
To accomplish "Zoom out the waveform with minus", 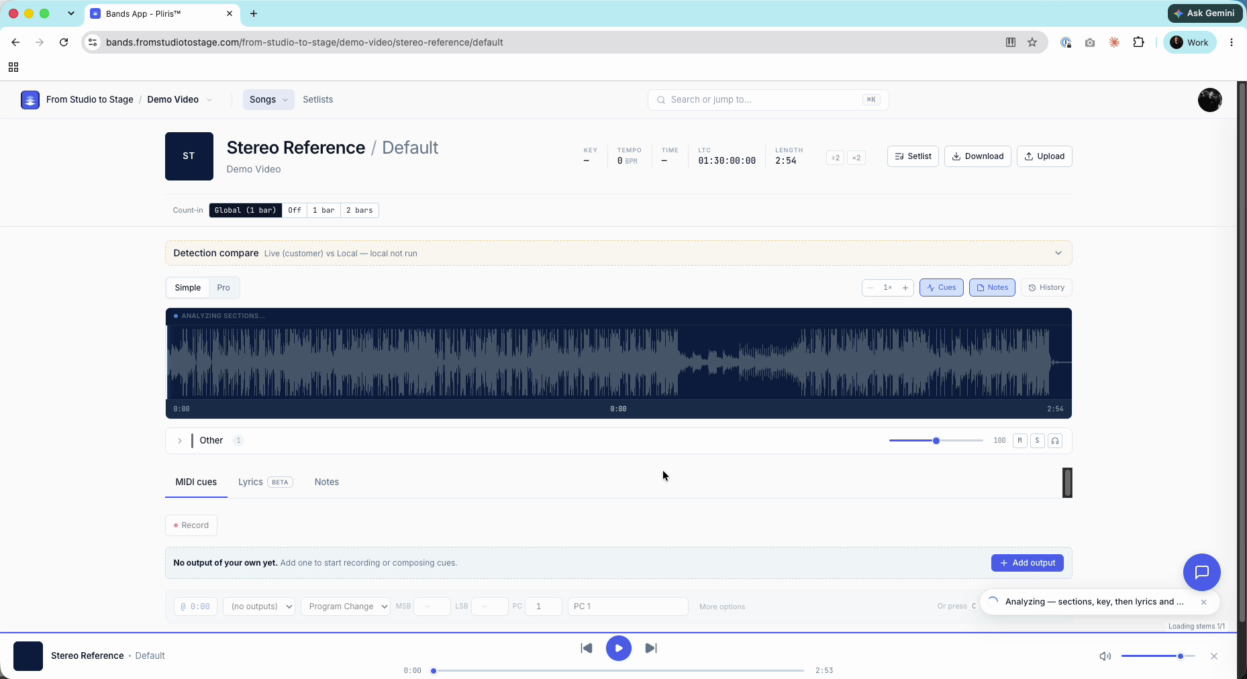I will pos(870,288).
